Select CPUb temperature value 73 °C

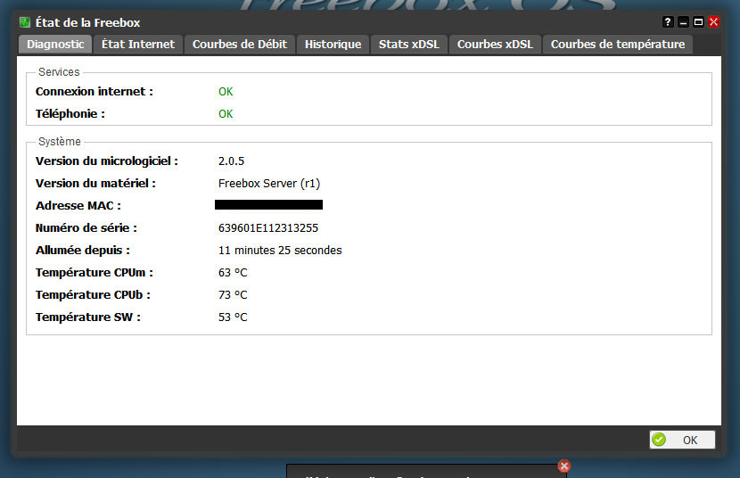(x=233, y=295)
